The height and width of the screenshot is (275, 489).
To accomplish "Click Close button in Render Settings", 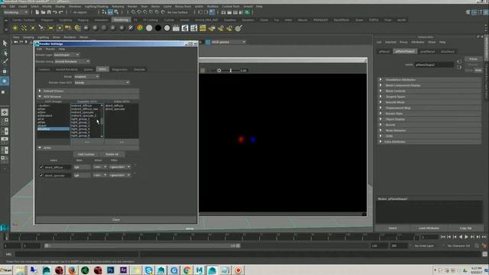I will pos(115,219).
